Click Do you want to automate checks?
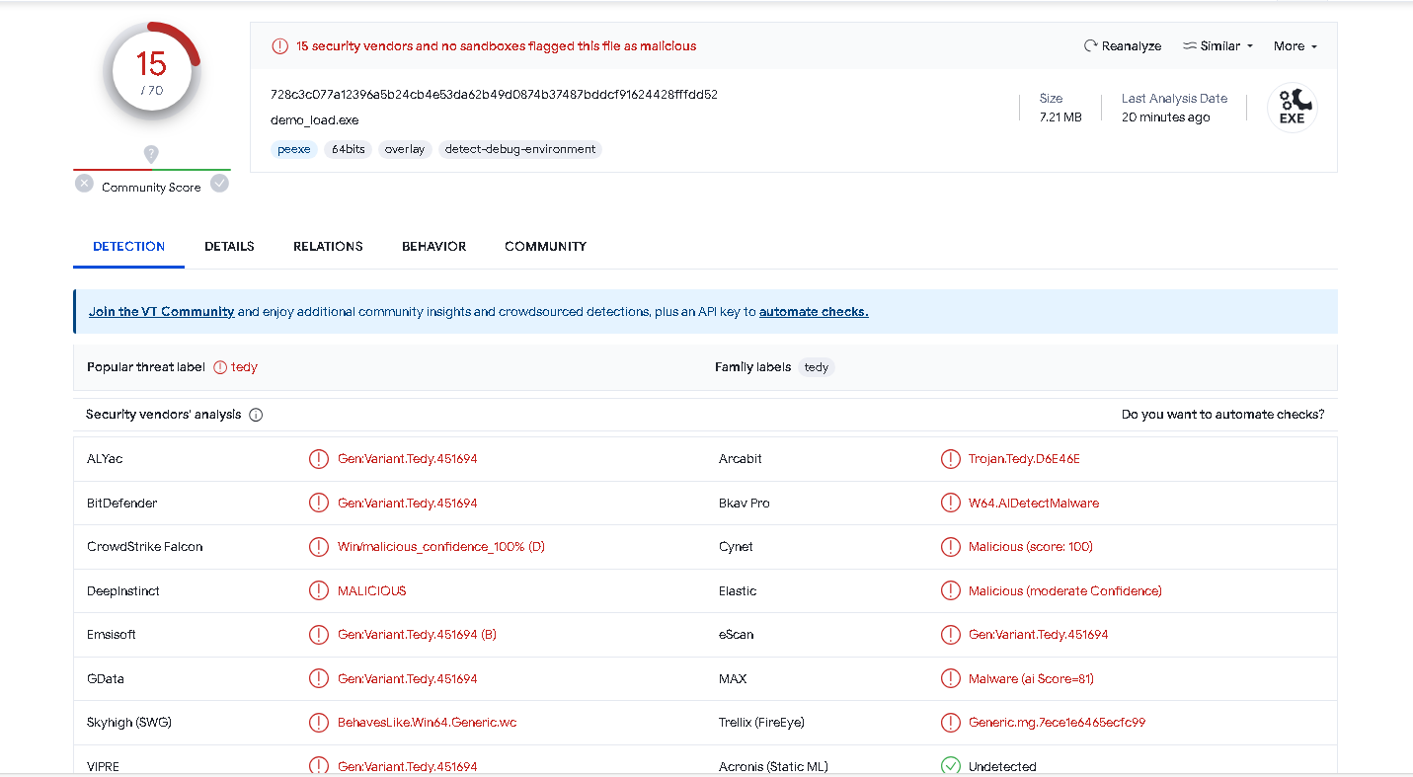Image resolution: width=1413 pixels, height=777 pixels. pos(1222,415)
